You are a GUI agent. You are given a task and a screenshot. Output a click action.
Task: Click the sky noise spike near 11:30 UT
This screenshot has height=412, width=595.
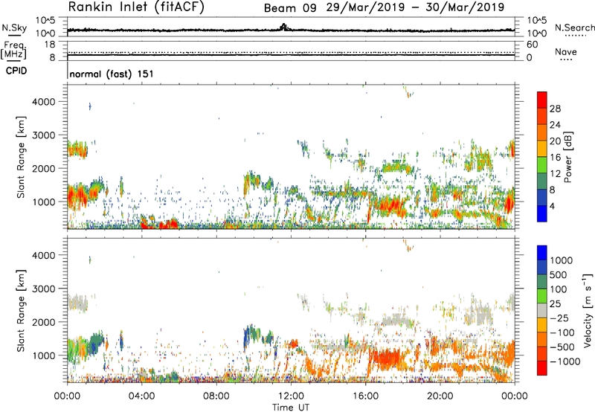coord(283,27)
